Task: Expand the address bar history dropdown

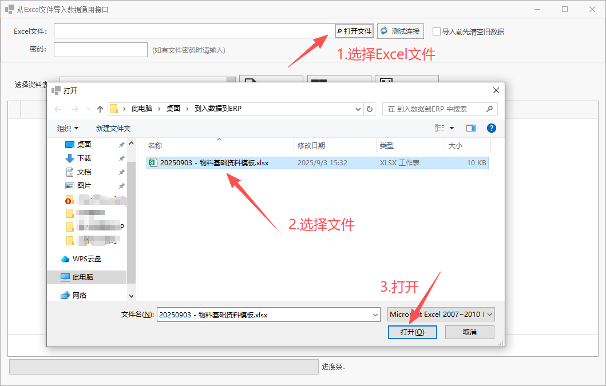Action: [358, 109]
